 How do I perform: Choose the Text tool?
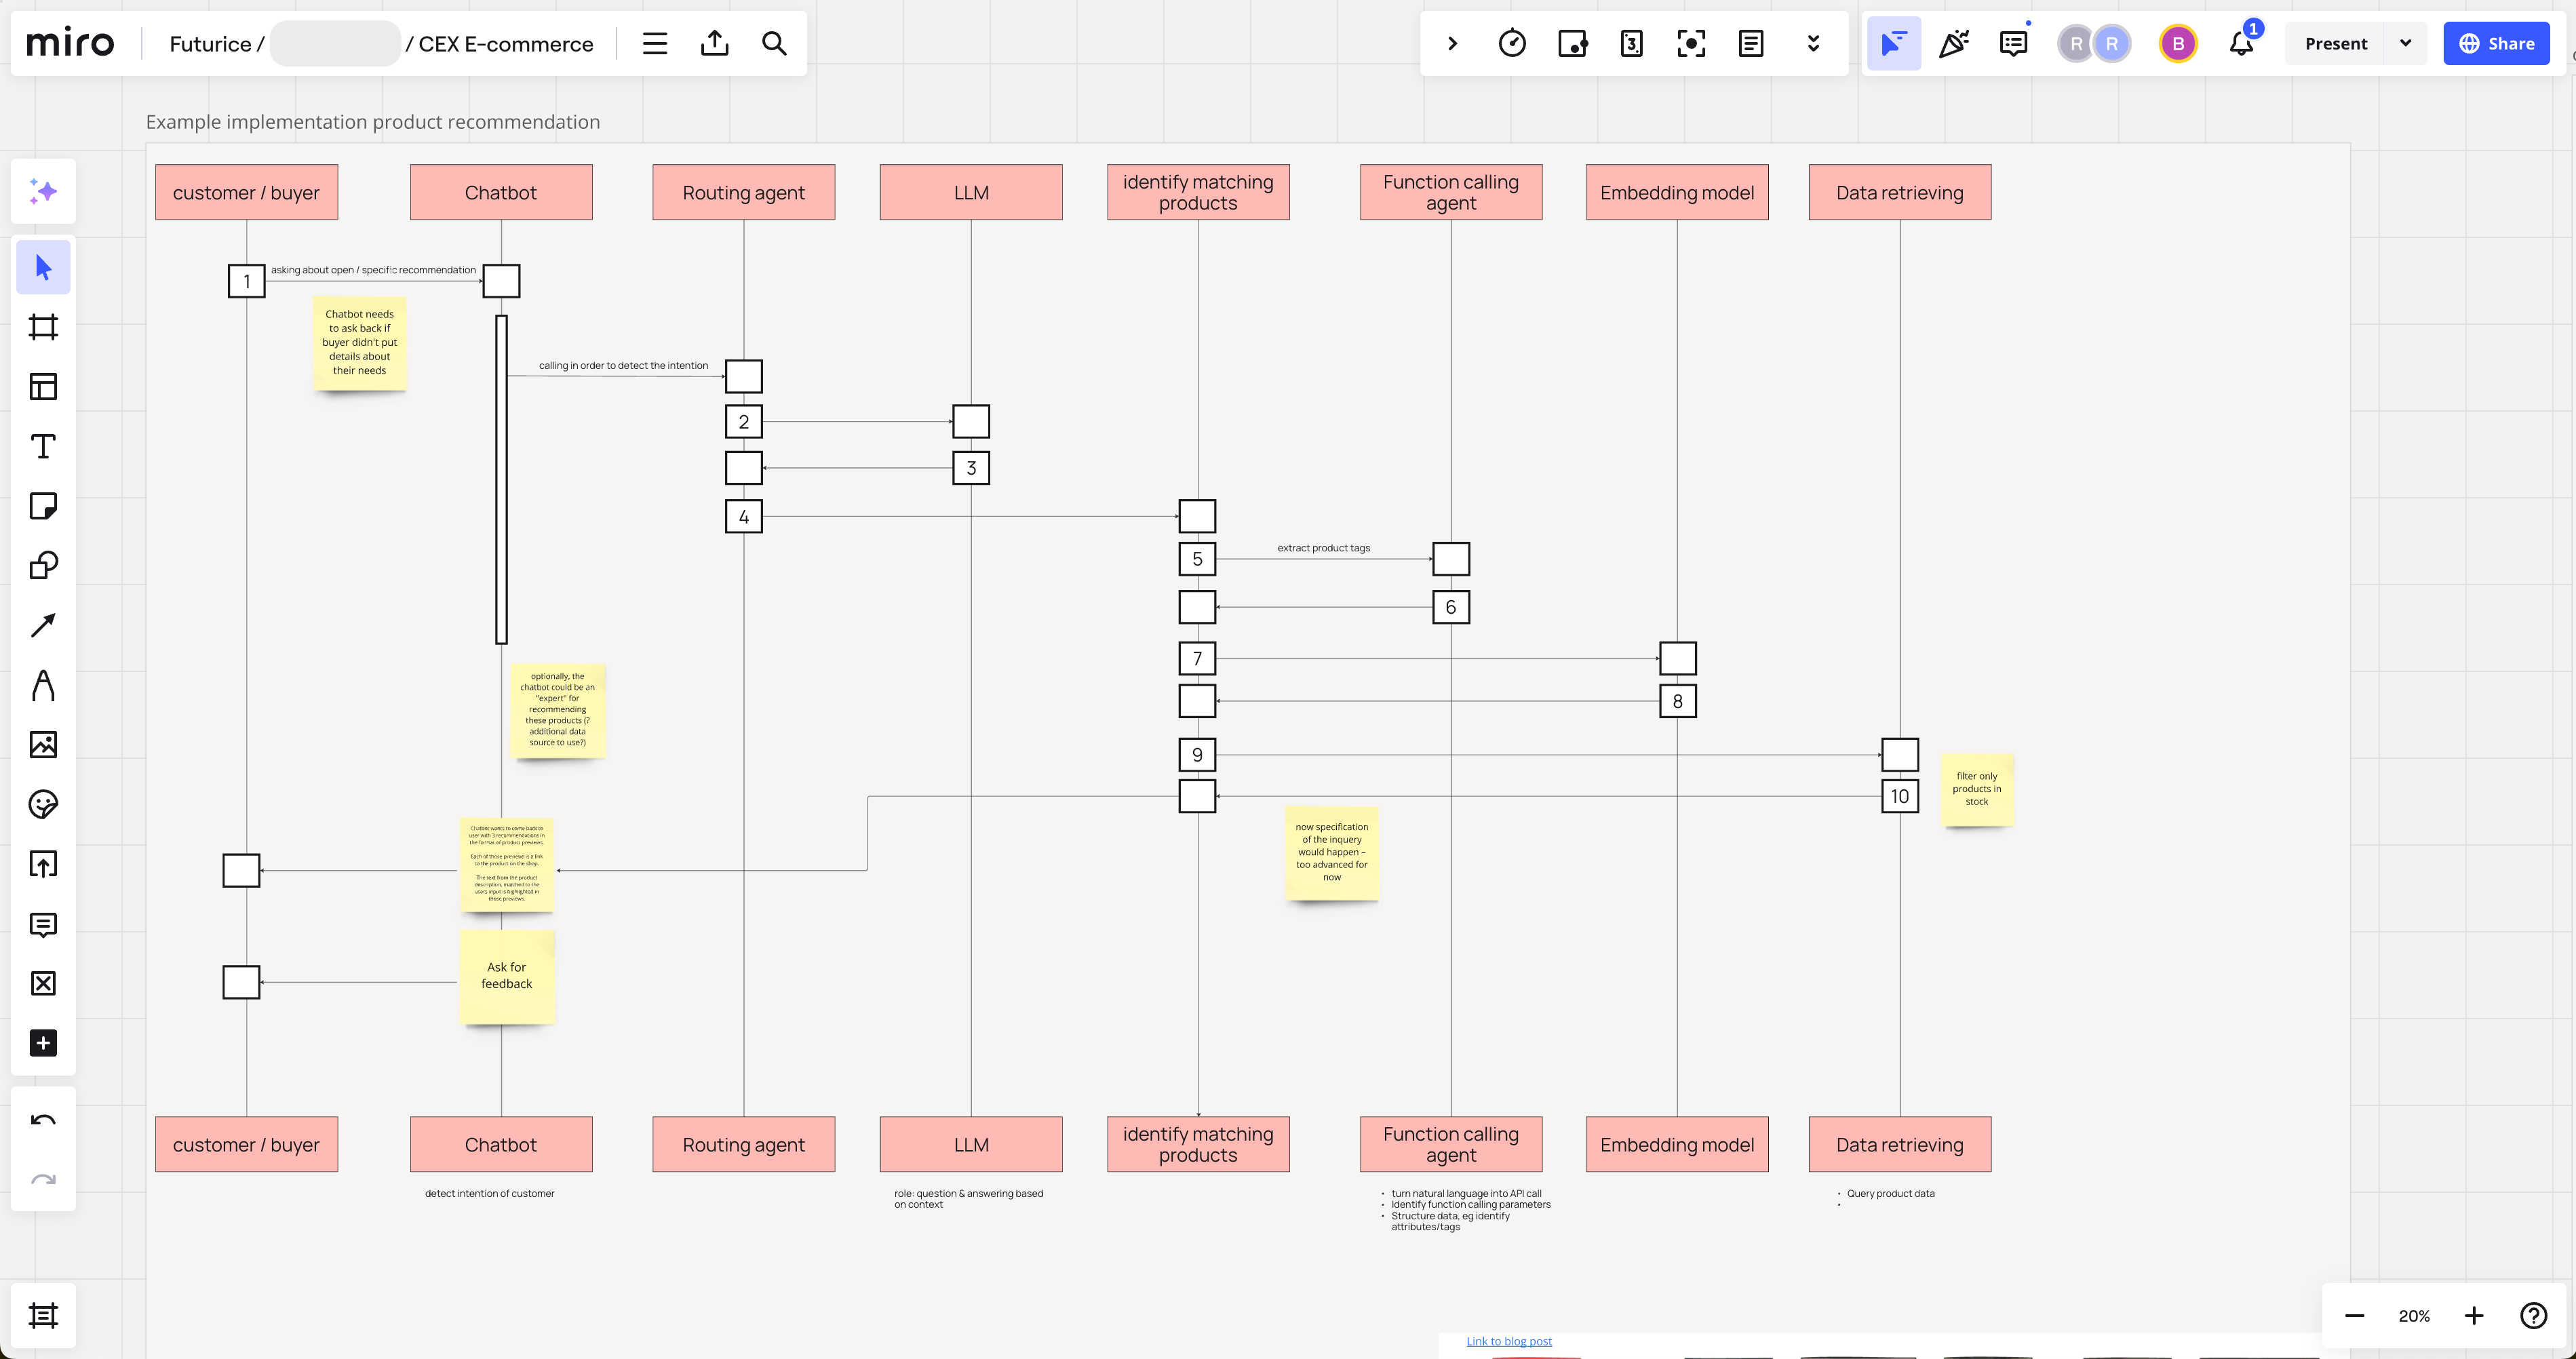pyautogui.click(x=43, y=446)
